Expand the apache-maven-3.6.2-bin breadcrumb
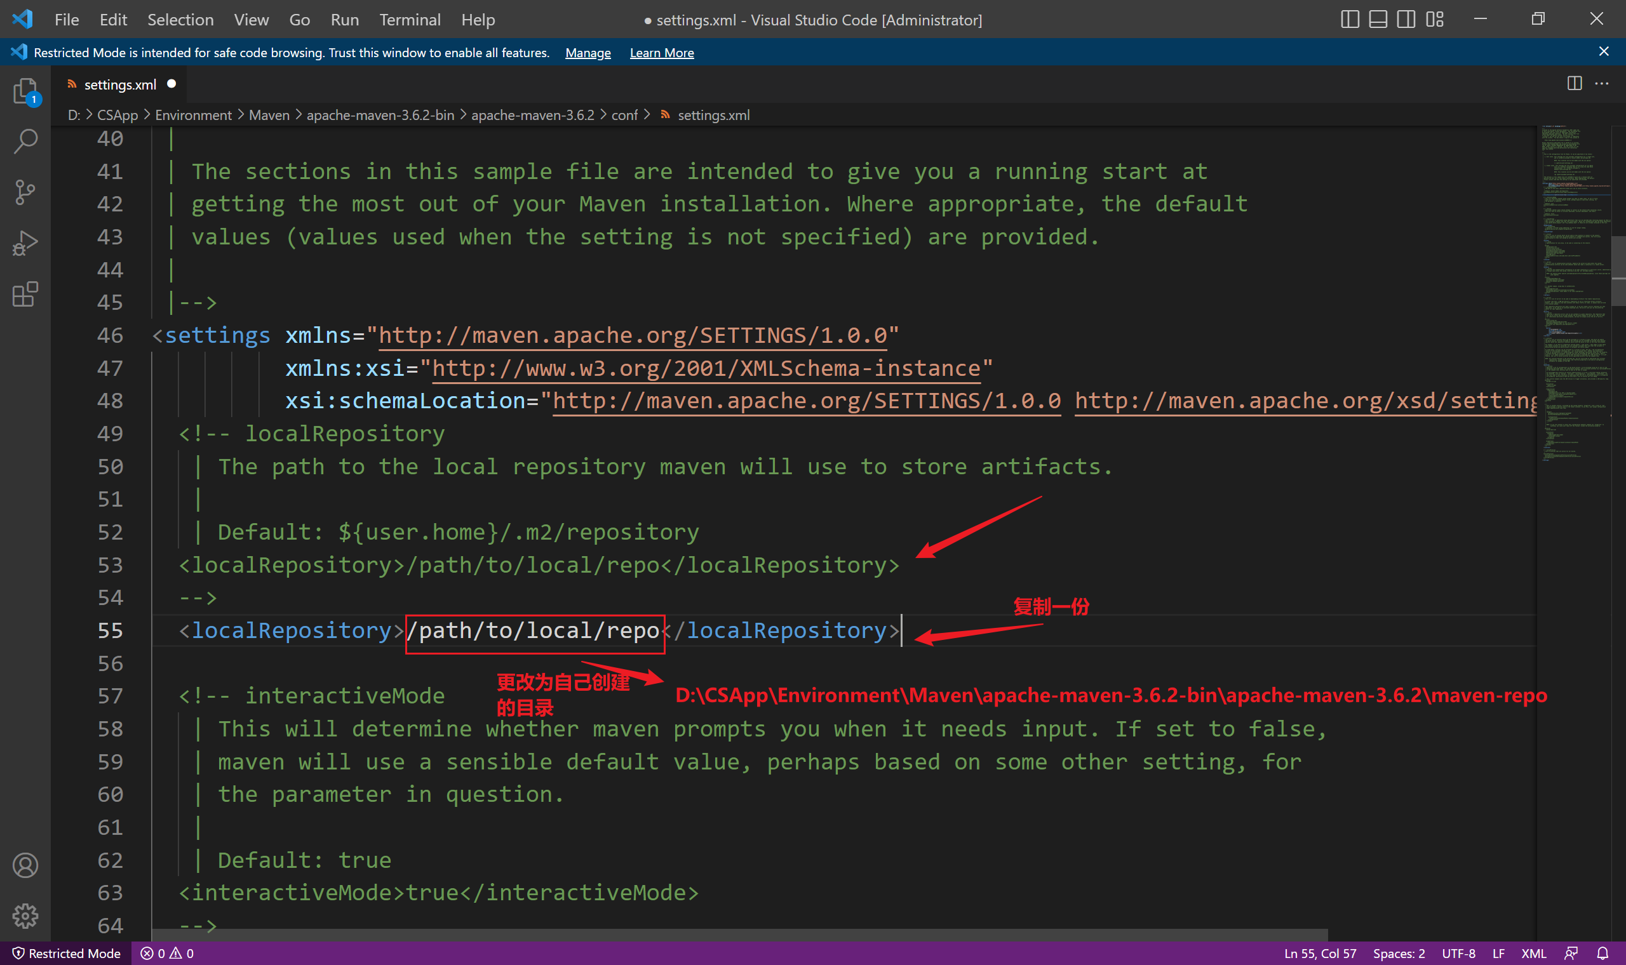This screenshot has width=1626, height=965. (380, 115)
